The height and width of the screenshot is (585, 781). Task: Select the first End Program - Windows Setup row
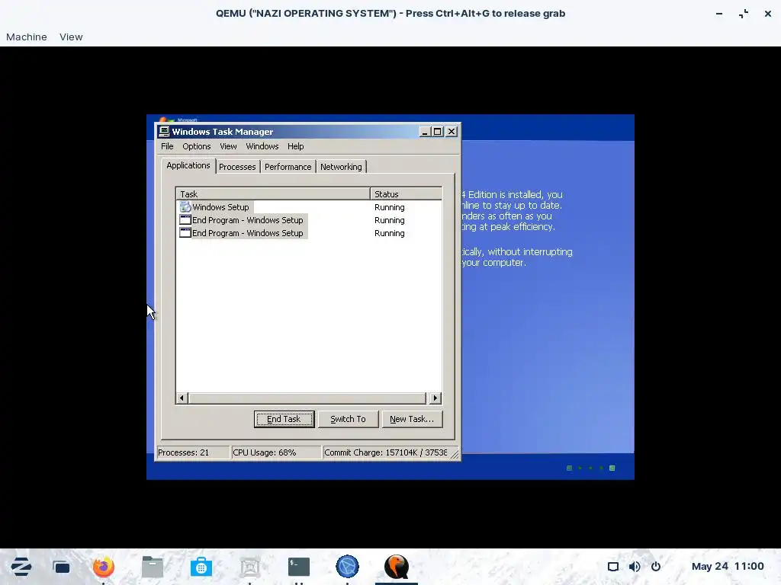[309, 220]
